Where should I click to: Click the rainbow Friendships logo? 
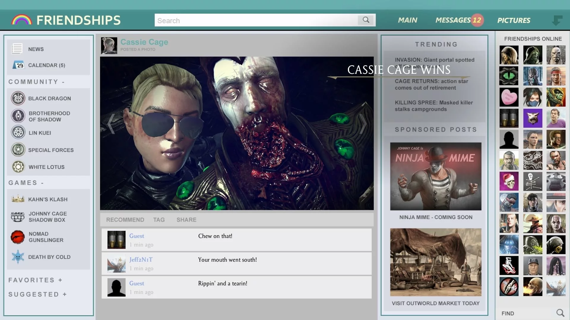(x=21, y=20)
